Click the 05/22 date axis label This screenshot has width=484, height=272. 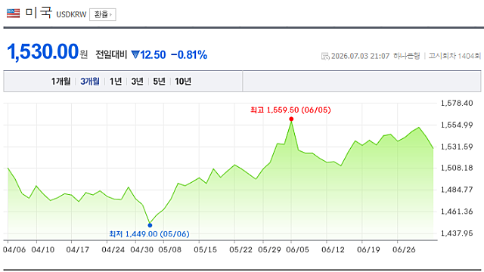[x=240, y=250]
